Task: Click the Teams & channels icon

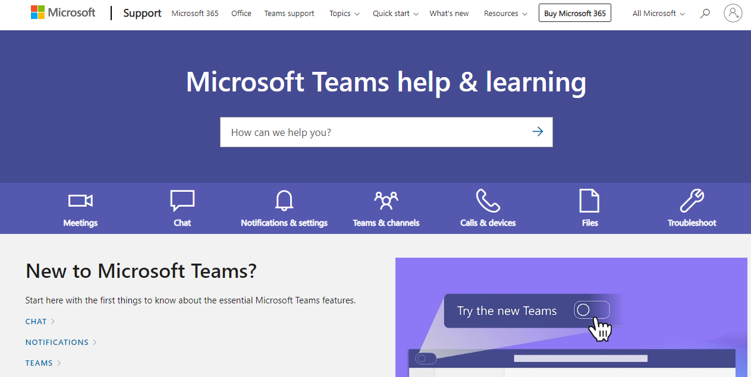Action: 385,208
